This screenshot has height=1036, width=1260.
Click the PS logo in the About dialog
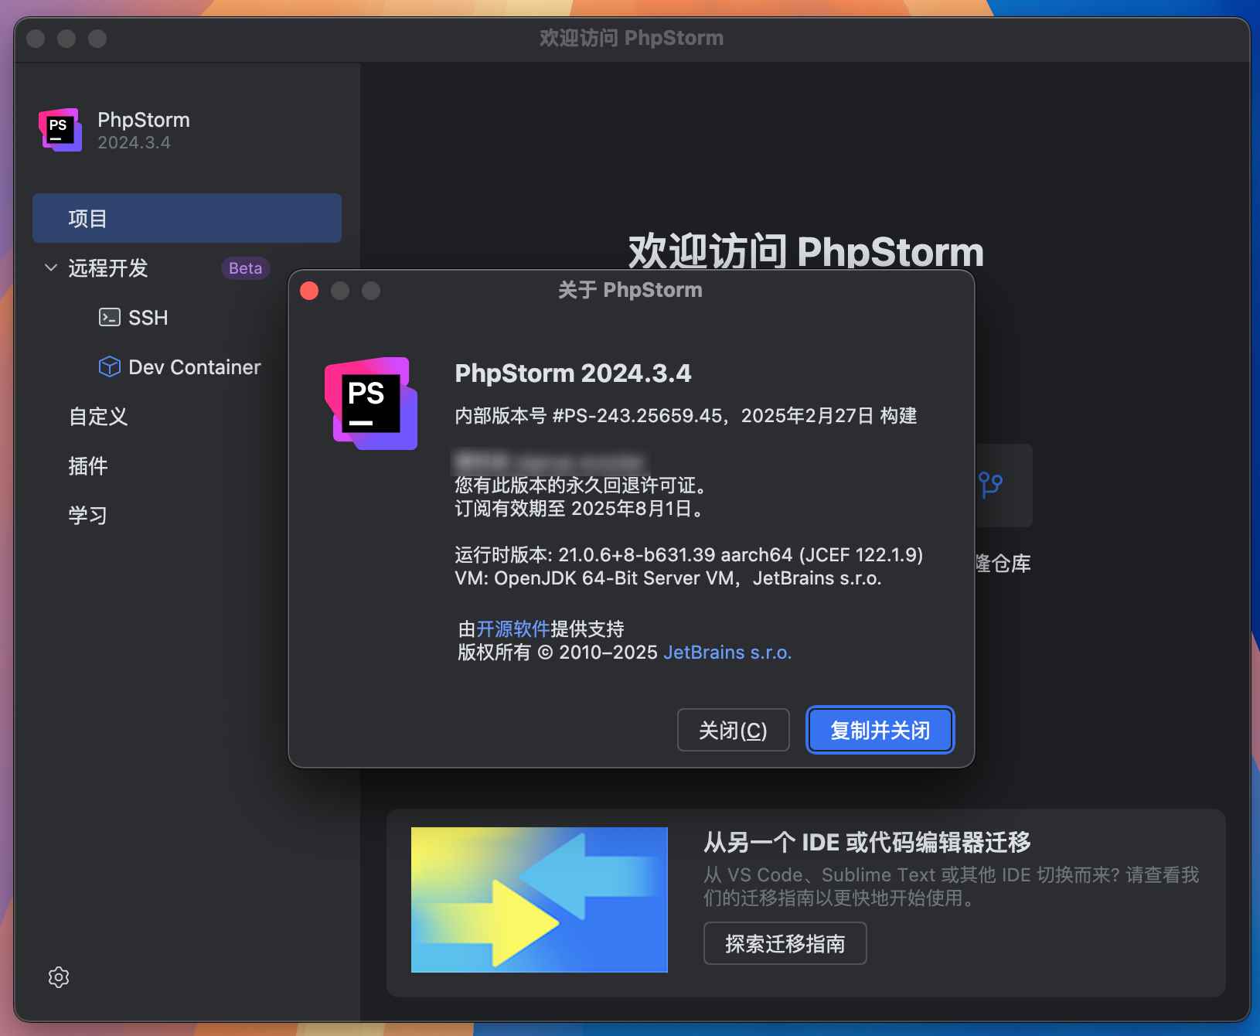(371, 403)
